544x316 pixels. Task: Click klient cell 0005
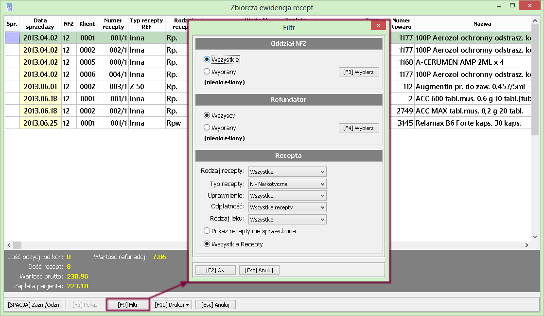pos(88,62)
